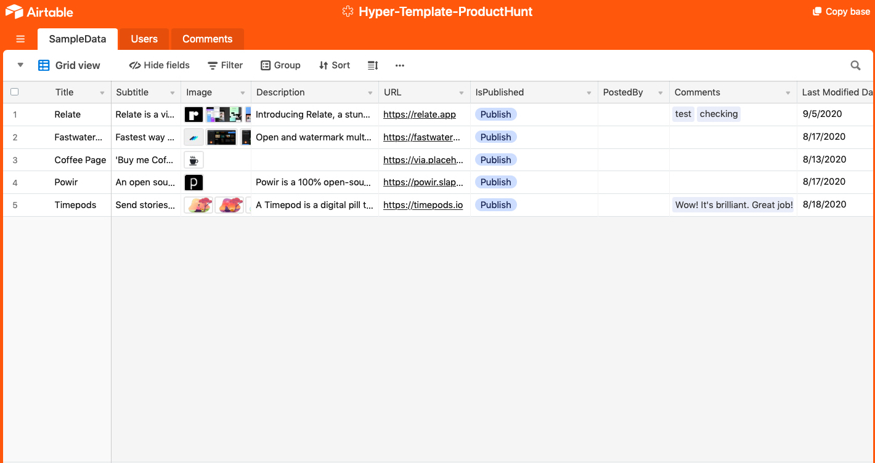Open the more options ellipsis menu
The width and height of the screenshot is (875, 463).
point(400,65)
